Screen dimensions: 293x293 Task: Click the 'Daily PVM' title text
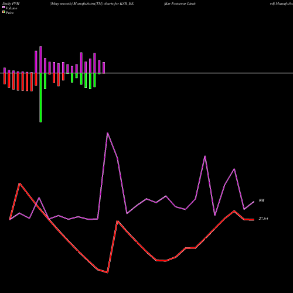pos(11,4)
